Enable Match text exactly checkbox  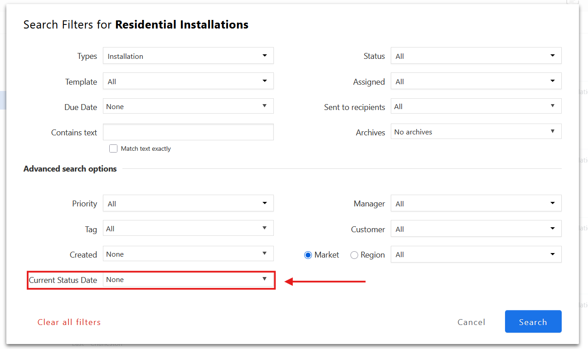pos(113,148)
